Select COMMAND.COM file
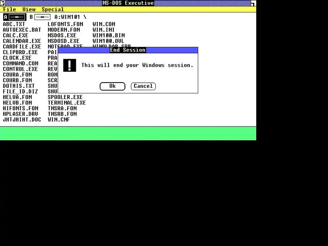The height and width of the screenshot is (246, 328). tap(20, 64)
